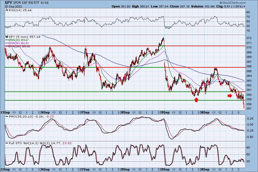The width and height of the screenshot is (258, 172).
Task: Click the RSI(14) 25.66 indicator label
Action: 20,10
